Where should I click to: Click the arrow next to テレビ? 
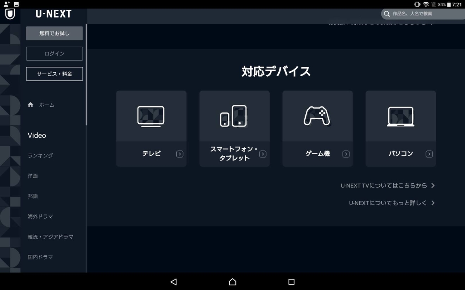pyautogui.click(x=180, y=154)
